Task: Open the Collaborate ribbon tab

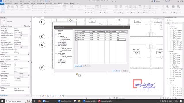Action: tap(49, 4)
